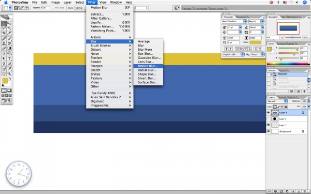Image resolution: width=311 pixels, height=194 pixels.
Task: Choose Motion Blur... in Blur submenu
Action: click(148, 66)
